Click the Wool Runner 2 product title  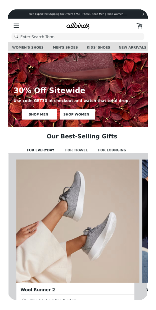click(38, 290)
